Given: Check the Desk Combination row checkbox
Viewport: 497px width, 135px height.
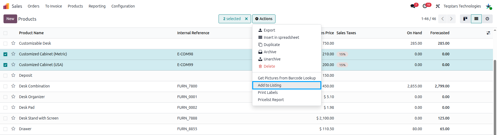Looking at the screenshot, I should pos(5,86).
